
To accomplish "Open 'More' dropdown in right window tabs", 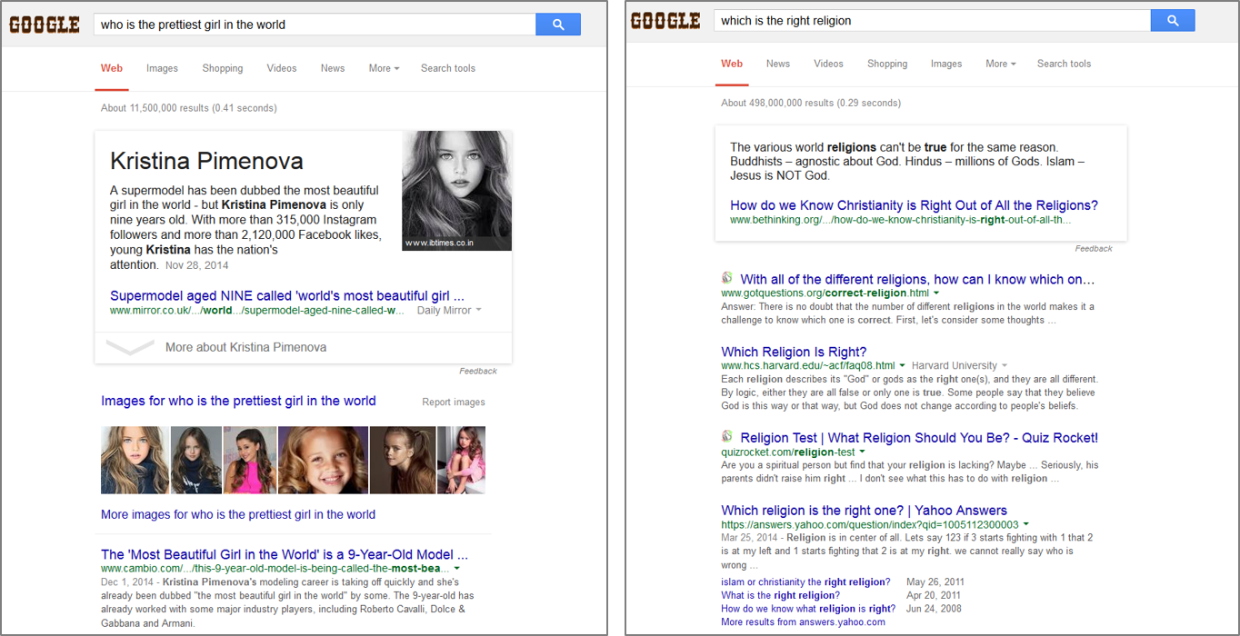I will (x=1001, y=64).
